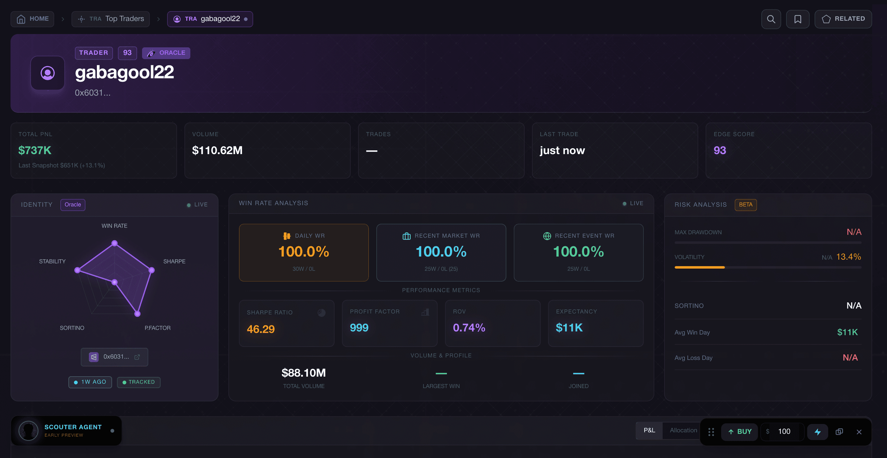Click the Volatility progress bar
This screenshot has height=458, width=887.
tap(768, 267)
